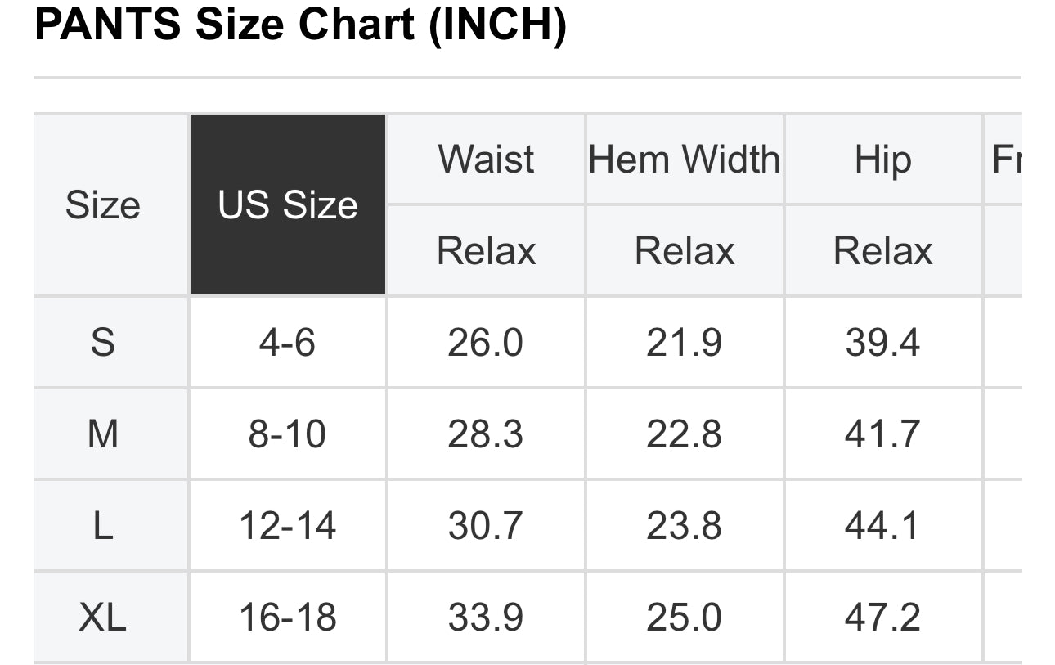Viewport: 1055px width, 665px height.
Task: Click the 41.7 hip measurement cell
Action: click(x=882, y=434)
